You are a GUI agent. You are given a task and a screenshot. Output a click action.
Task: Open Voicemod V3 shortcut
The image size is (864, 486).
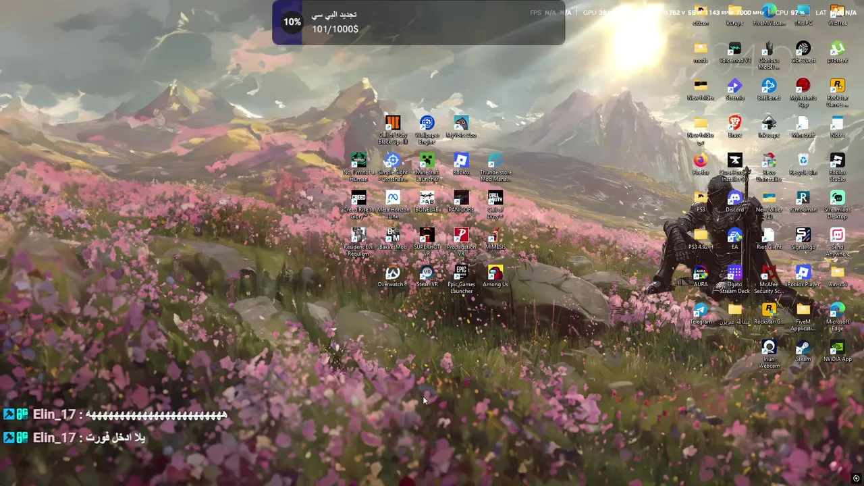(734, 48)
